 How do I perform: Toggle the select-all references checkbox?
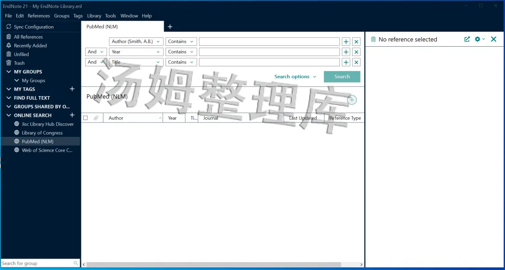point(86,118)
